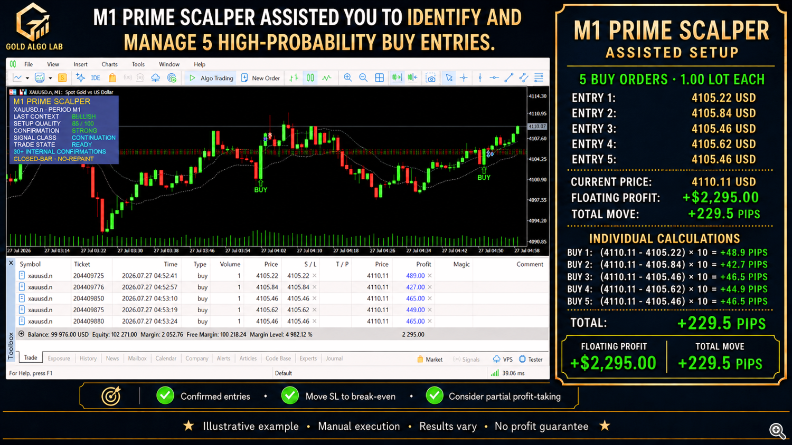Switch to the Journal tab

pyautogui.click(x=334, y=359)
